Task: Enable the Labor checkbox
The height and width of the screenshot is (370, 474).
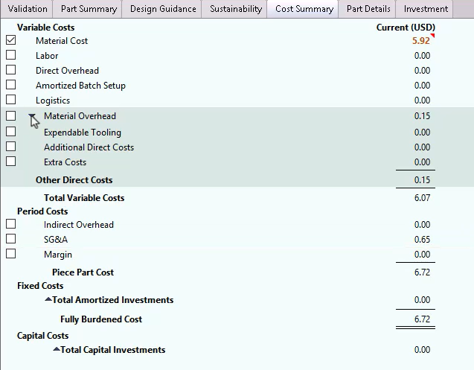Action: (10, 55)
